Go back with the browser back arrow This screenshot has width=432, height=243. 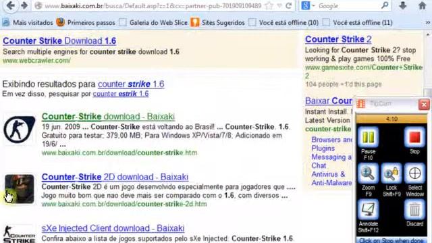coord(10,5)
